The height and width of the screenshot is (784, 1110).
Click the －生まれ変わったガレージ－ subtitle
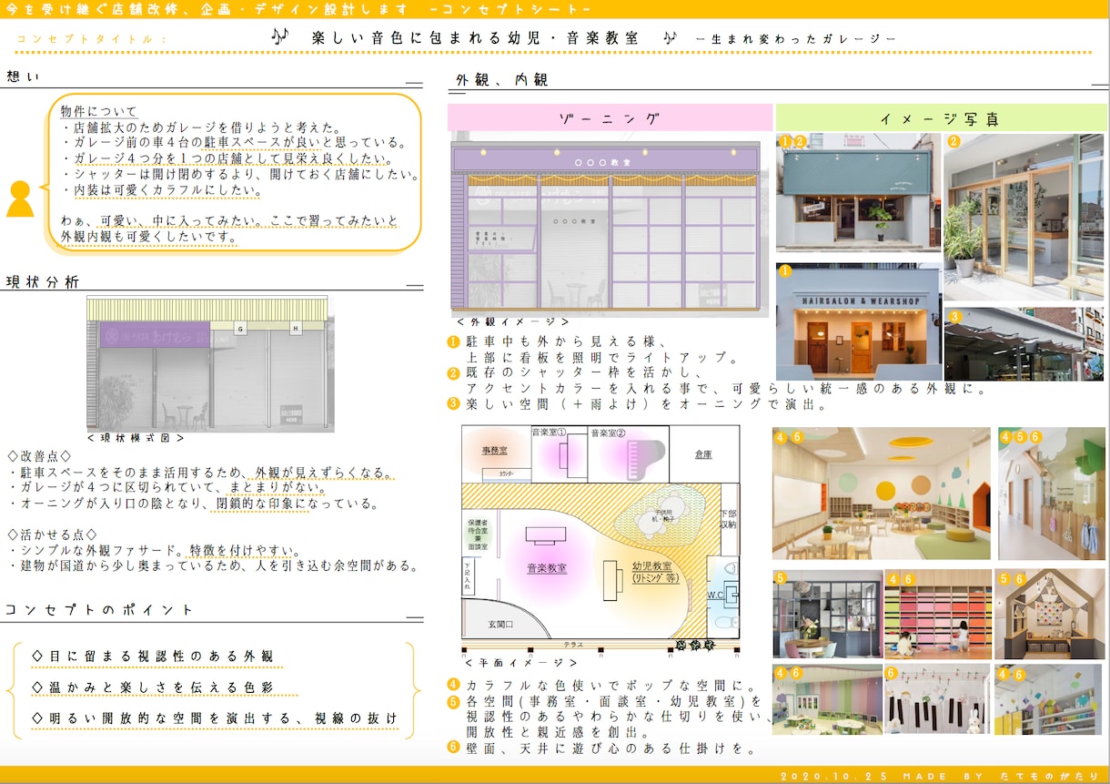796,38
